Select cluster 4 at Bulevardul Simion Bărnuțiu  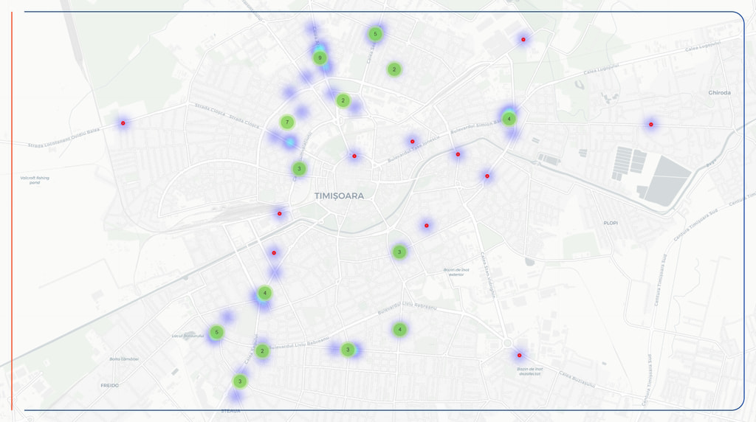(509, 119)
